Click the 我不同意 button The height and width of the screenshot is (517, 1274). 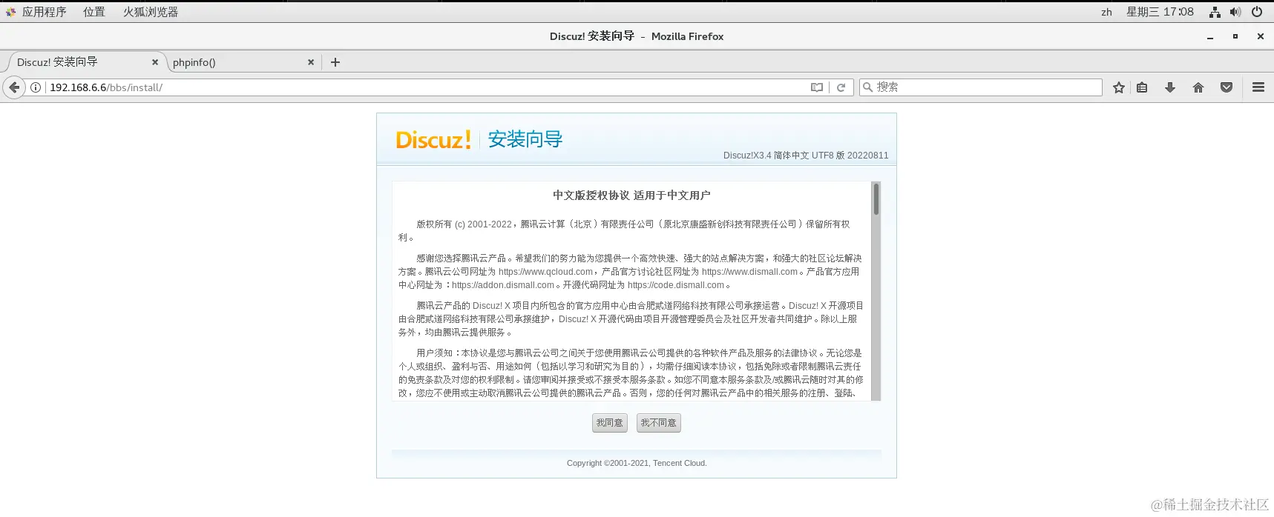pos(659,423)
